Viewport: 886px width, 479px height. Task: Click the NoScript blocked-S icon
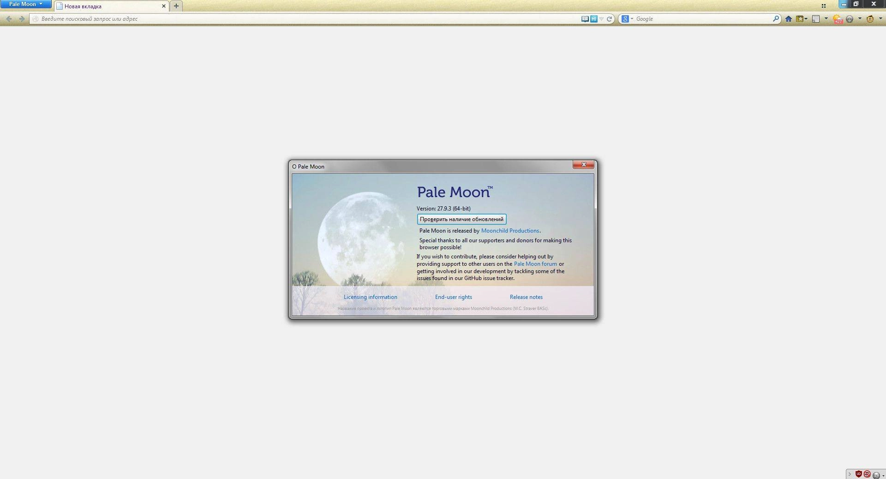[867, 474]
